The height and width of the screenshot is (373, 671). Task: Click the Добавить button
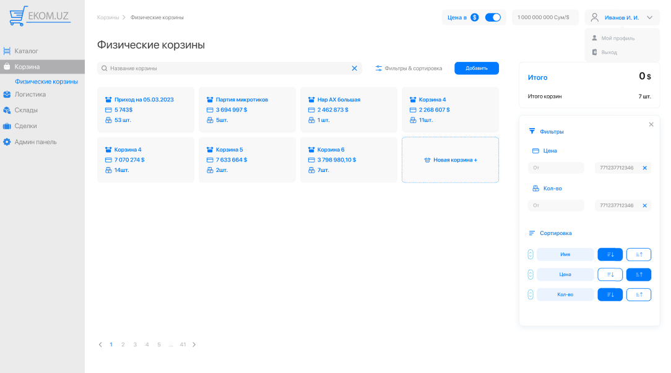click(x=477, y=69)
